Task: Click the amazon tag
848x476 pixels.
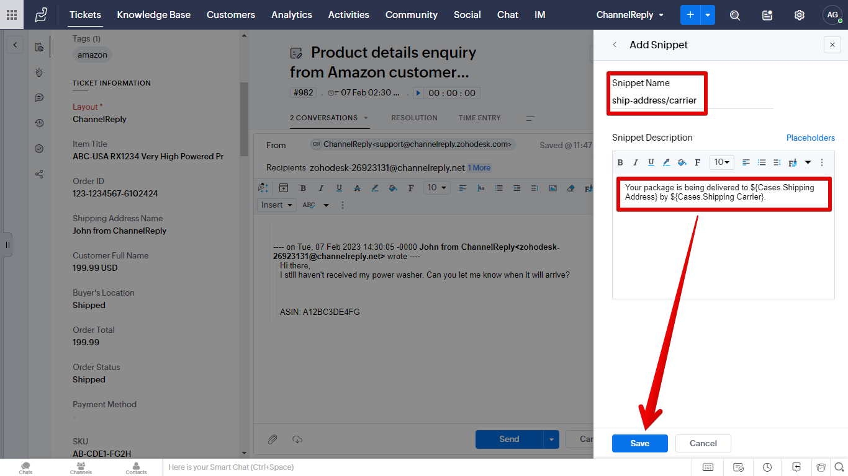Action: 92,55
